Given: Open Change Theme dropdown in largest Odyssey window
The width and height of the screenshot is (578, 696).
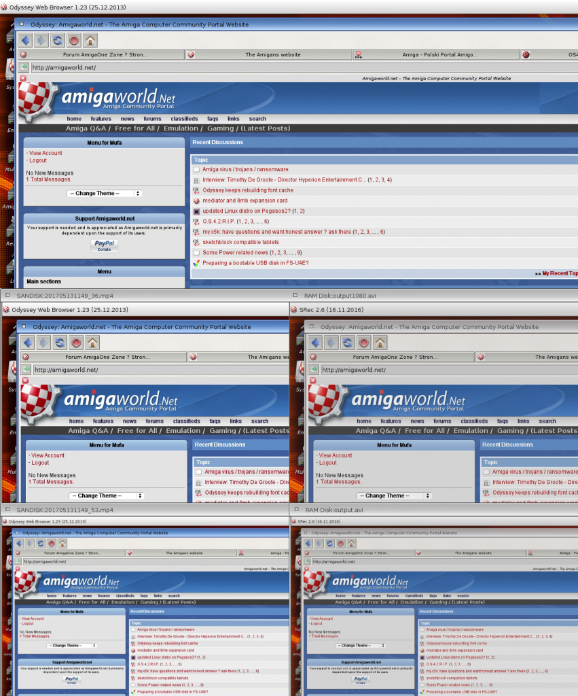Looking at the screenshot, I should pyautogui.click(x=104, y=194).
